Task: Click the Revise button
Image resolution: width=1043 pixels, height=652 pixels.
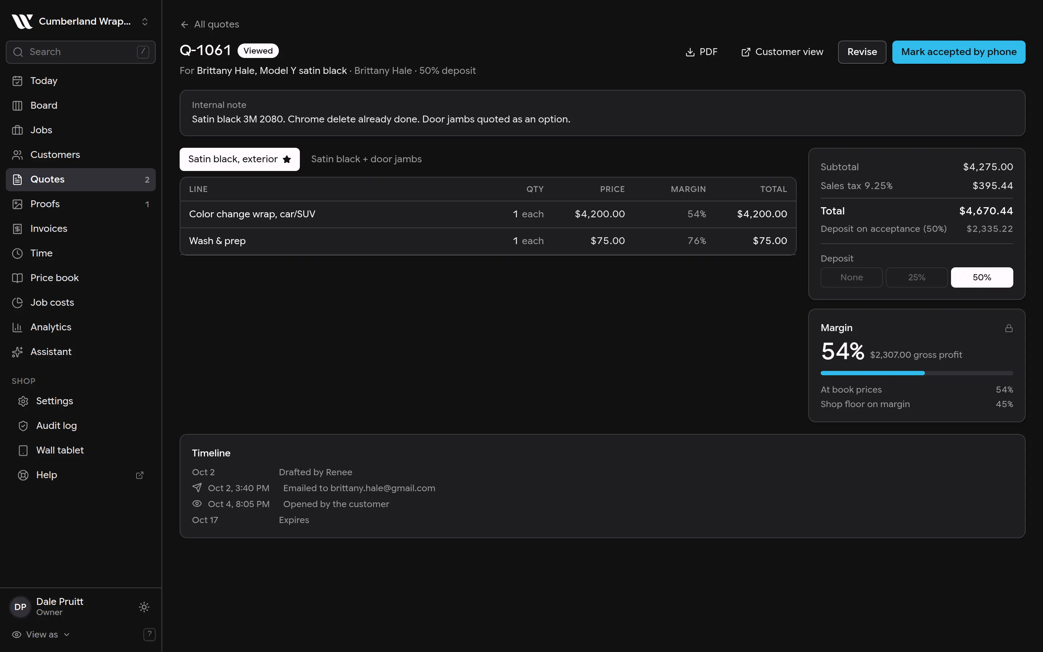Action: coord(862,52)
